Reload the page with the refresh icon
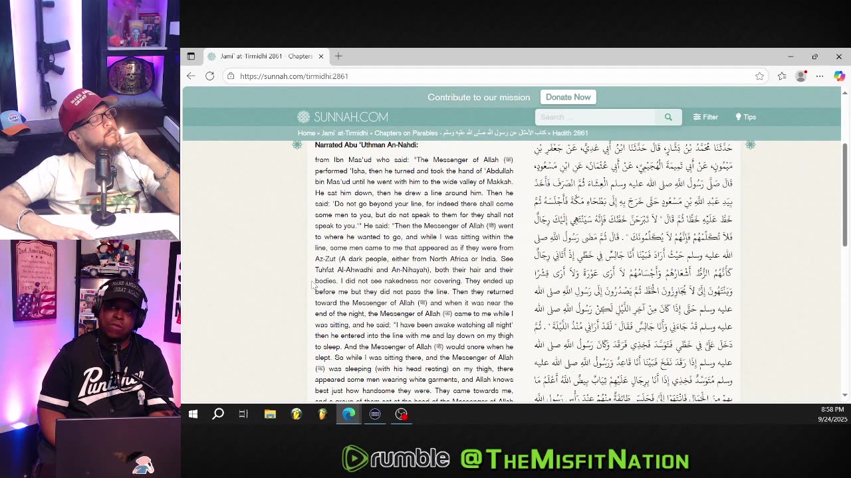The image size is (851, 478). [209, 76]
